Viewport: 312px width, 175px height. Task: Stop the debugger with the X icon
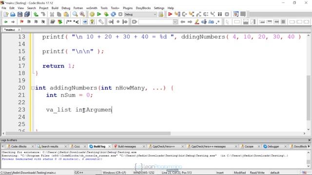(x=227, y=14)
